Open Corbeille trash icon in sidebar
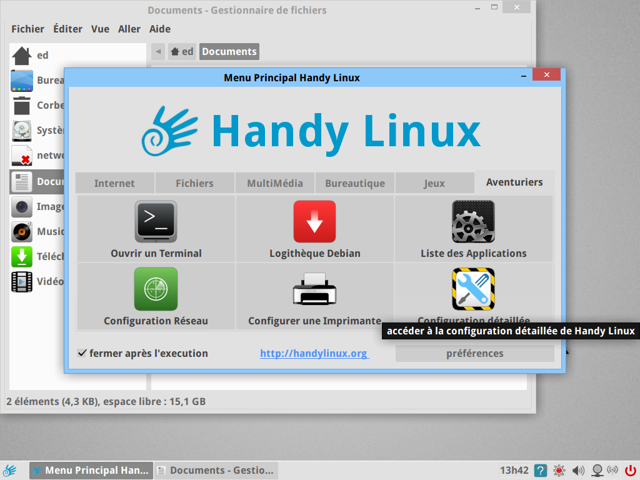Image resolution: width=640 pixels, height=480 pixels. tap(22, 105)
